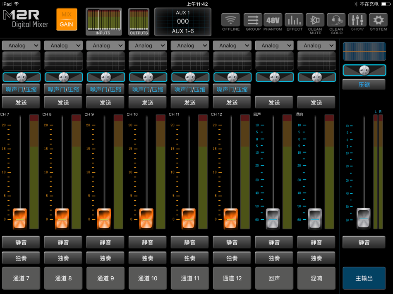This screenshot has width=393, height=294.
Task: Solo the 混响 channel with 独奏
Action: (316, 258)
